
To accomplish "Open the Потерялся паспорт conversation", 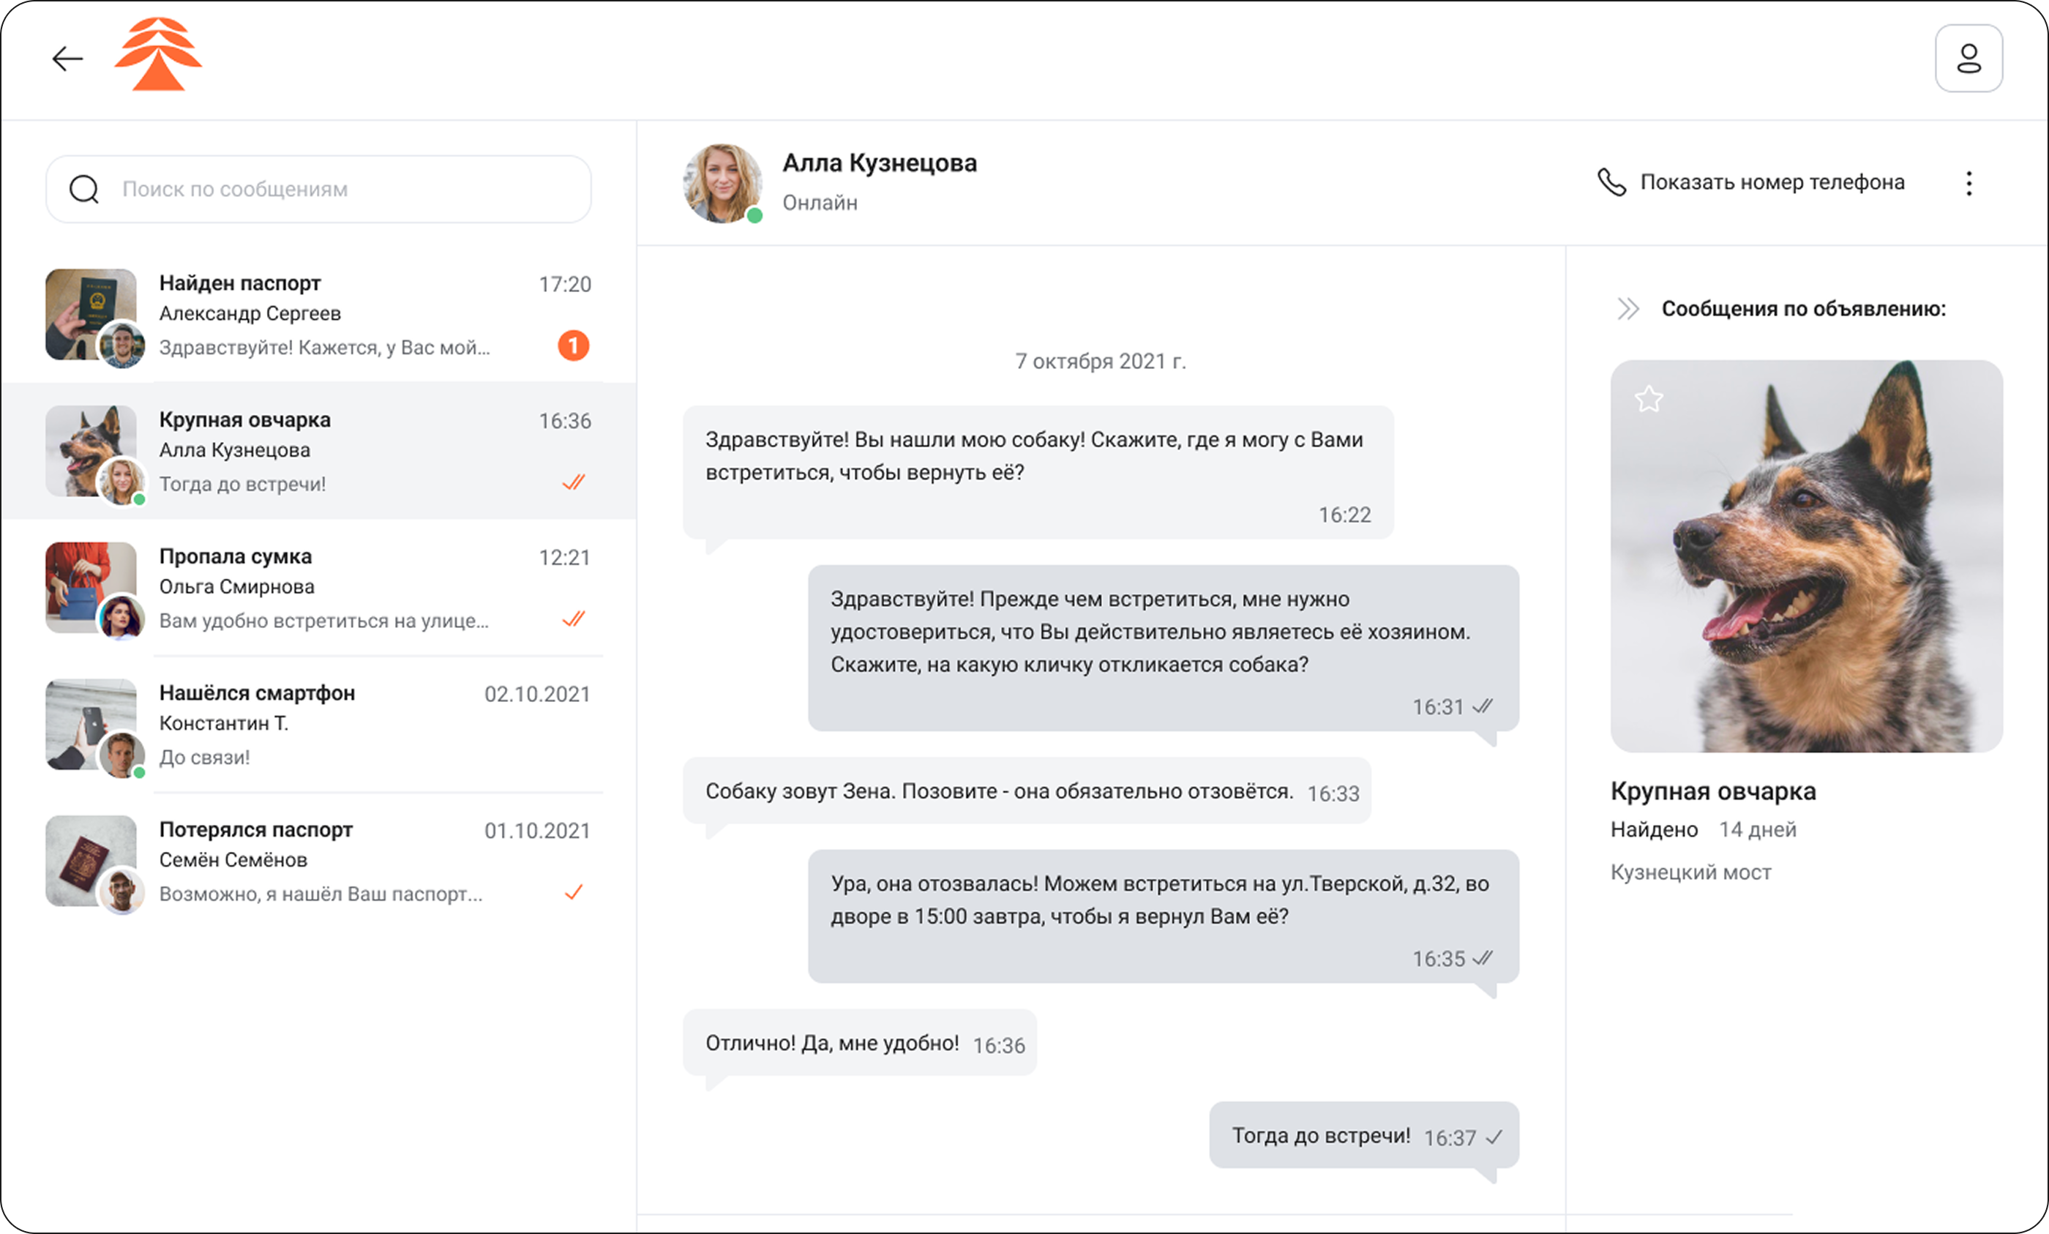I will pos(318,861).
